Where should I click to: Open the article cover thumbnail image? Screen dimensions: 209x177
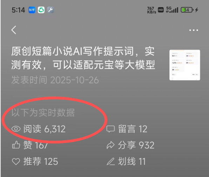[184, 65]
